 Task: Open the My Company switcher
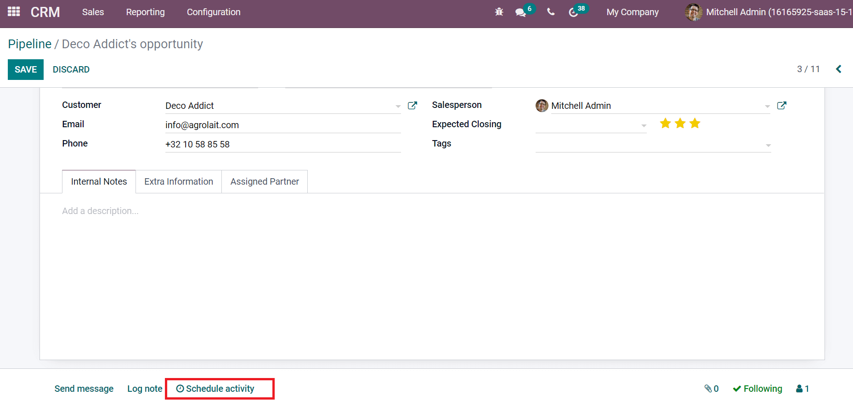[633, 12]
